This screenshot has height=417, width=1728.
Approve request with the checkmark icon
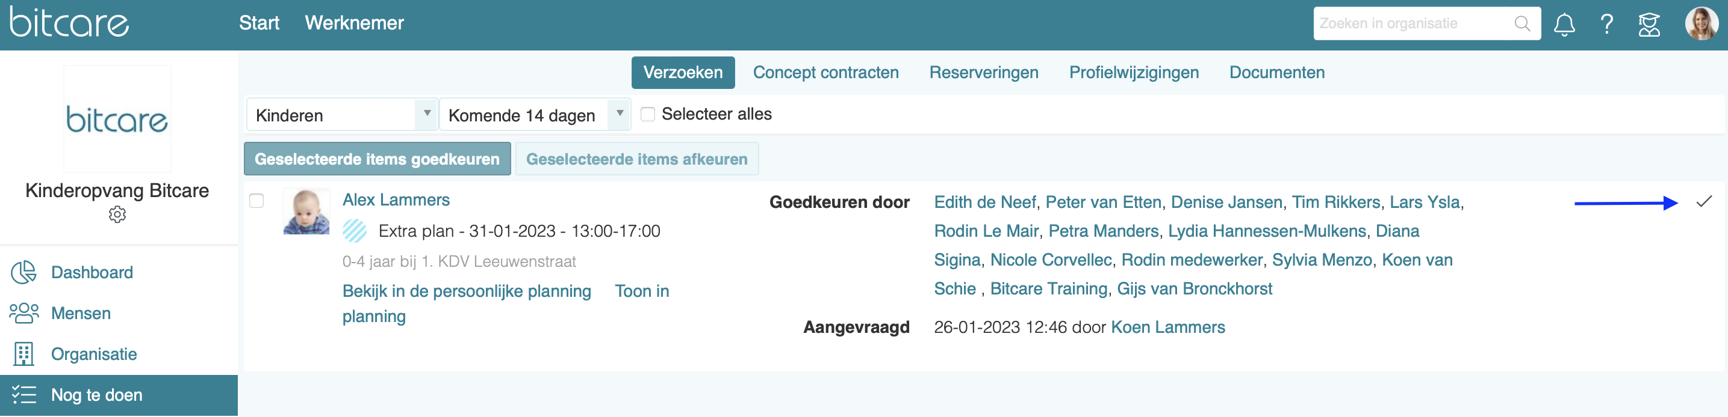1704,201
